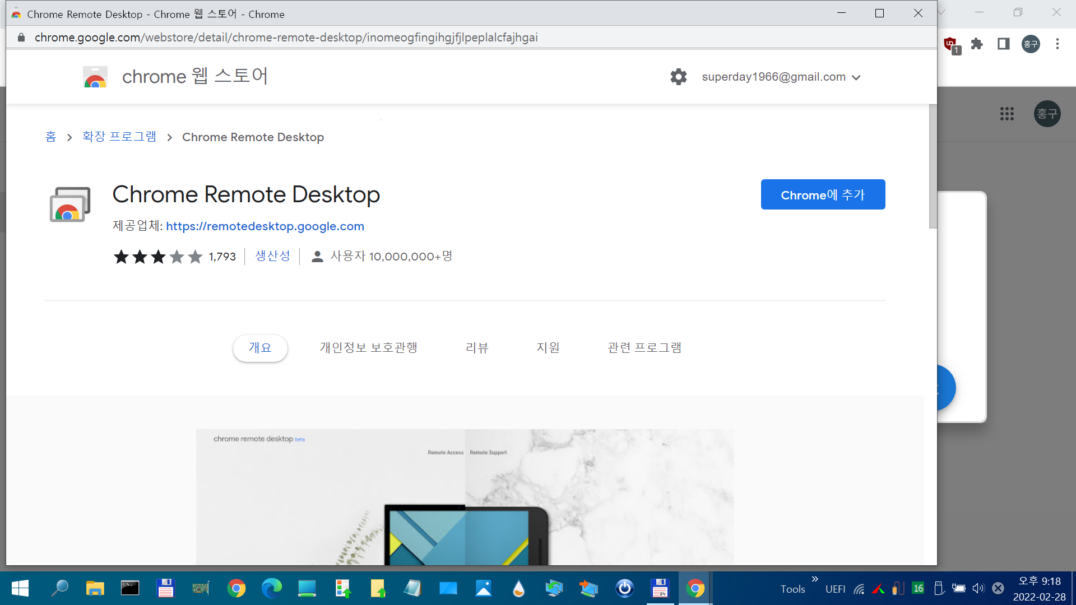Expand the superday1966@gmail.com account menu
This screenshot has width=1076, height=605.
click(x=781, y=77)
